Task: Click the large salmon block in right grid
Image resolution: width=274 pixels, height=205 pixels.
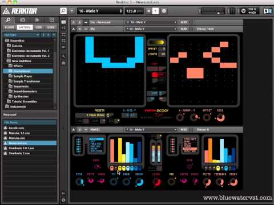Action: (195, 73)
